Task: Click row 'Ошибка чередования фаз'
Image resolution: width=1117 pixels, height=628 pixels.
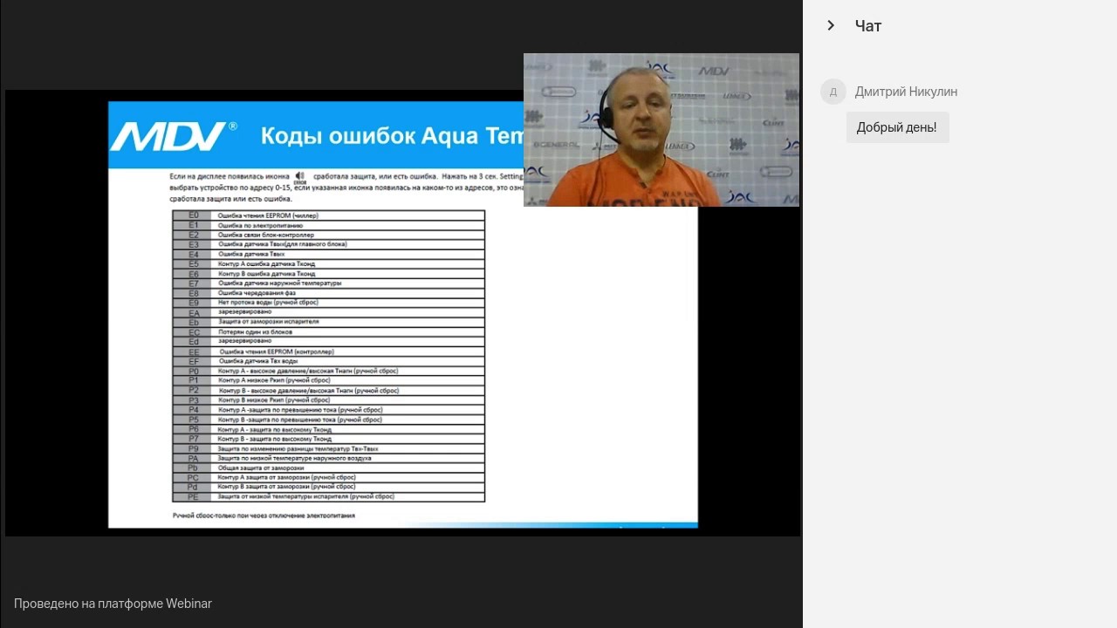Action: click(328, 293)
